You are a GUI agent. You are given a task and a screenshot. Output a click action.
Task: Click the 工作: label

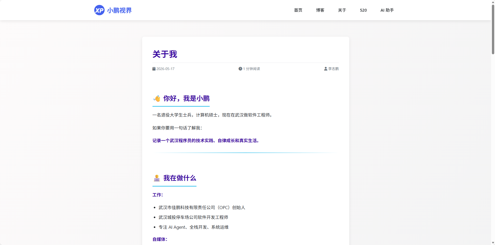(x=158, y=195)
